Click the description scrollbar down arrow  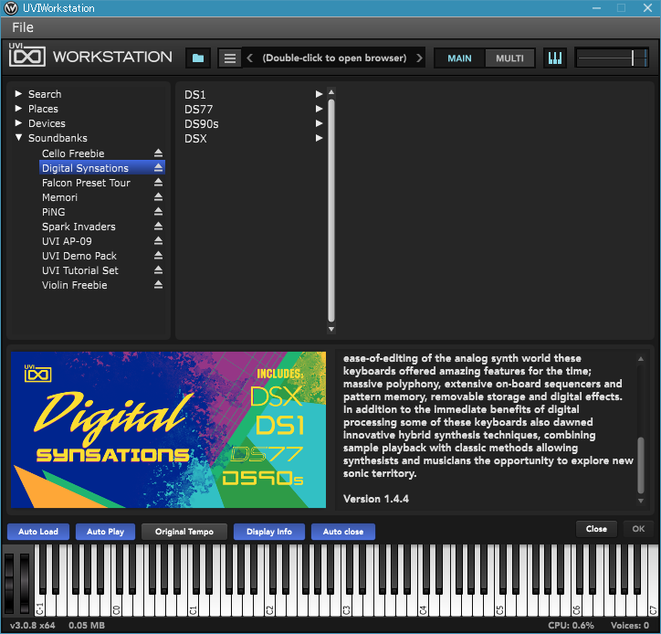tap(641, 501)
